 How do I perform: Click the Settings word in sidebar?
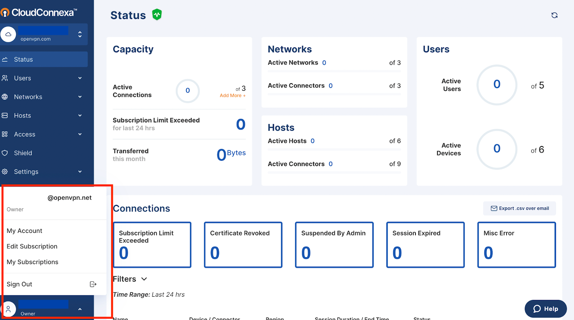pyautogui.click(x=26, y=171)
